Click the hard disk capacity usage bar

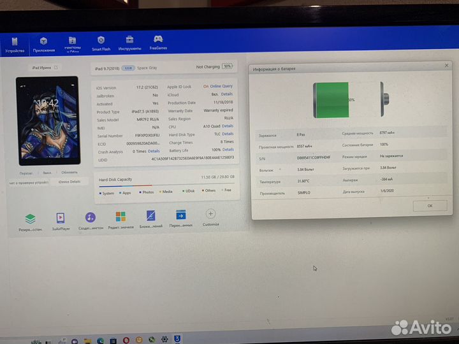point(166,185)
